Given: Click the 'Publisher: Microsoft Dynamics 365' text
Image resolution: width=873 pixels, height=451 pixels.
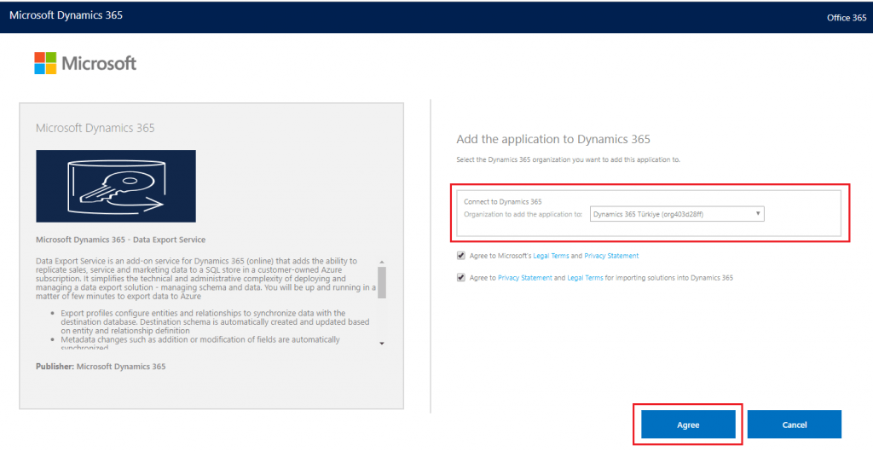Looking at the screenshot, I should 101,367.
